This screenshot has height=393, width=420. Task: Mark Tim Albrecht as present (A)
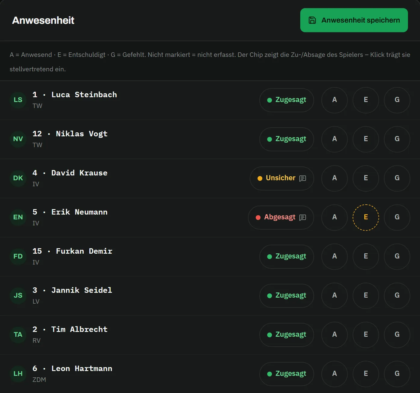pos(335,335)
